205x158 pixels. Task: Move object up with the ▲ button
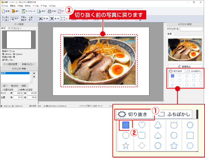coord(34,73)
